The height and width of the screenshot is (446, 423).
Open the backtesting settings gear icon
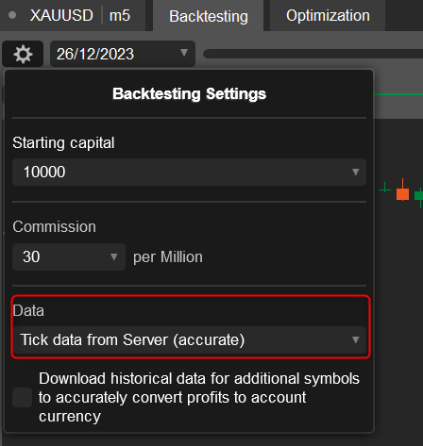tap(23, 54)
